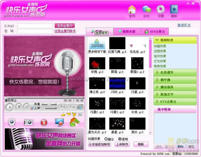Click the 刷新 refresh button

[x=141, y=144]
